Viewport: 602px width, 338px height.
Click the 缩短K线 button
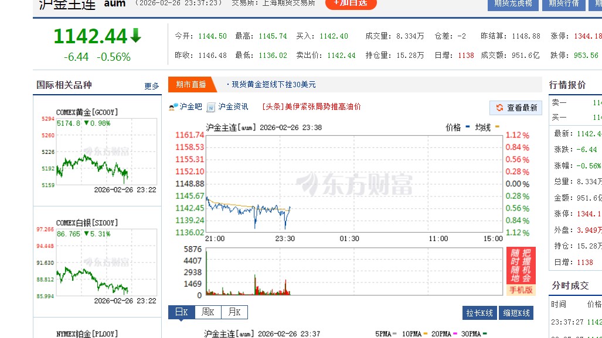pyautogui.click(x=515, y=313)
